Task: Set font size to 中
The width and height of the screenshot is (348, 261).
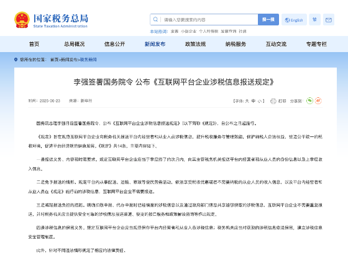Action: click(x=254, y=101)
